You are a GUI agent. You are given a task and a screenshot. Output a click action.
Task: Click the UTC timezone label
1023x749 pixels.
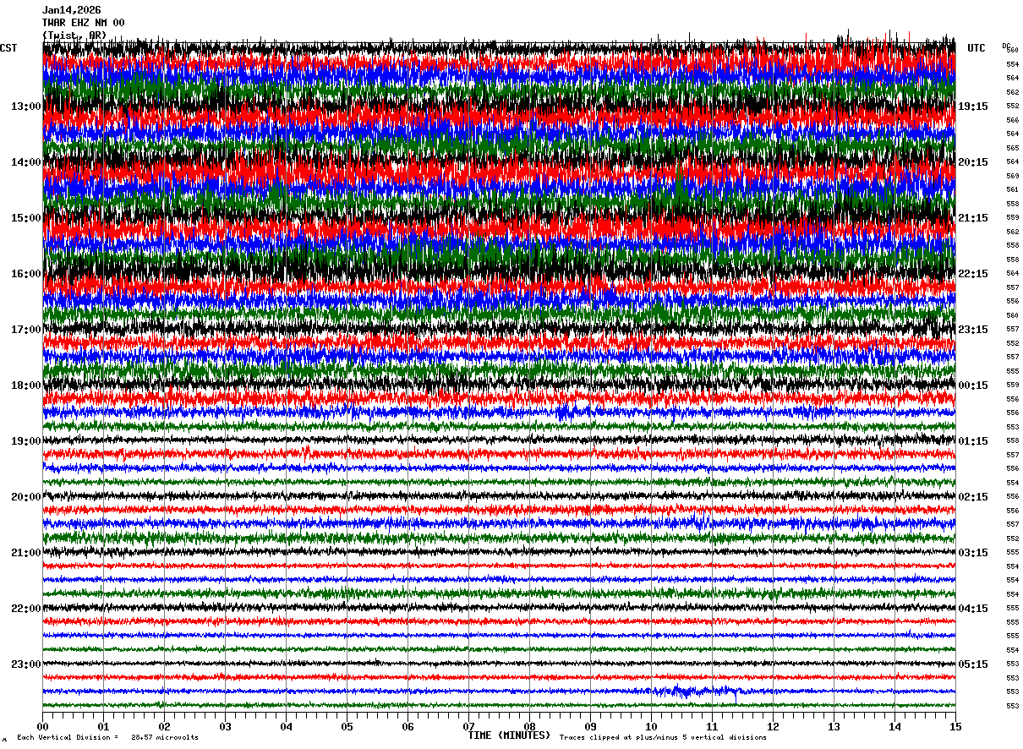pyautogui.click(x=976, y=48)
